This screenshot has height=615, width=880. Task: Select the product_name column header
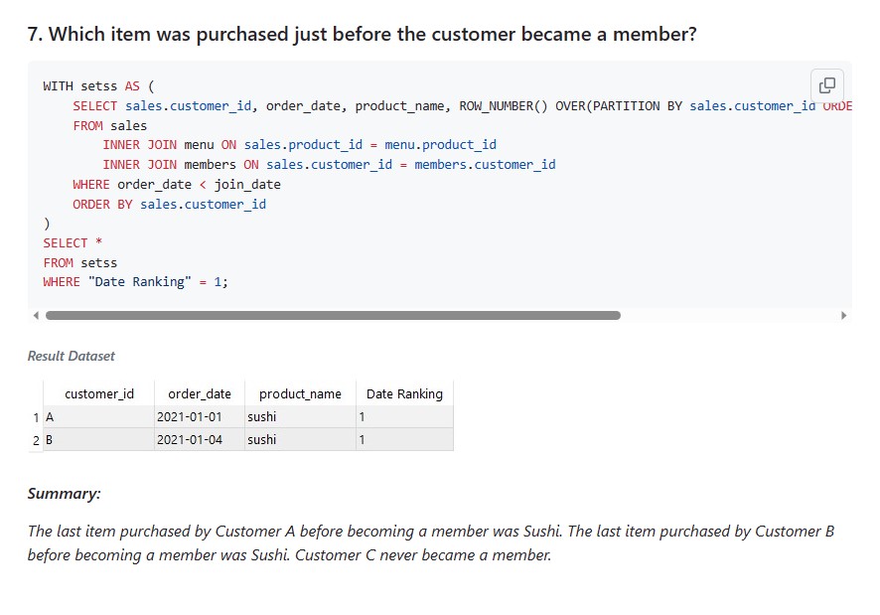300,393
